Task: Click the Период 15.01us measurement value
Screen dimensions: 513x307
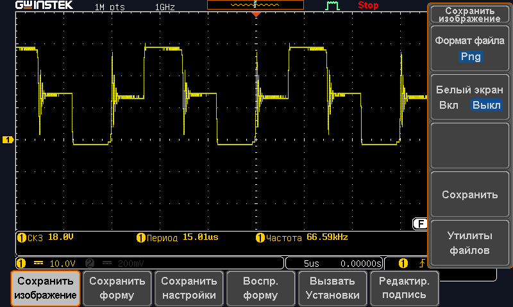Action: point(200,237)
